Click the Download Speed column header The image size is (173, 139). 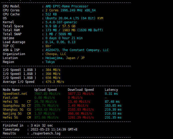81,89
